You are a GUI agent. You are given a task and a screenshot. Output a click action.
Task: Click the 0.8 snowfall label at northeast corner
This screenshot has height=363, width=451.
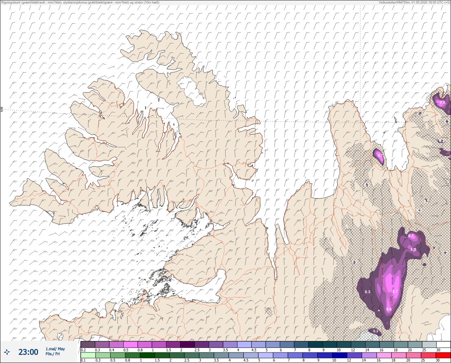pyautogui.click(x=443, y=103)
